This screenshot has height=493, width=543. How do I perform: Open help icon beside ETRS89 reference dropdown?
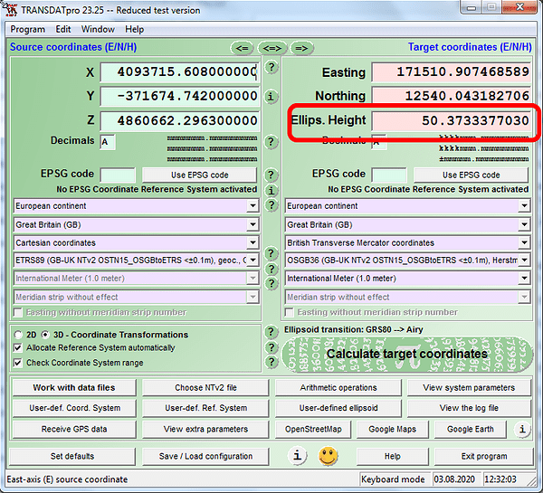pyautogui.click(x=271, y=269)
